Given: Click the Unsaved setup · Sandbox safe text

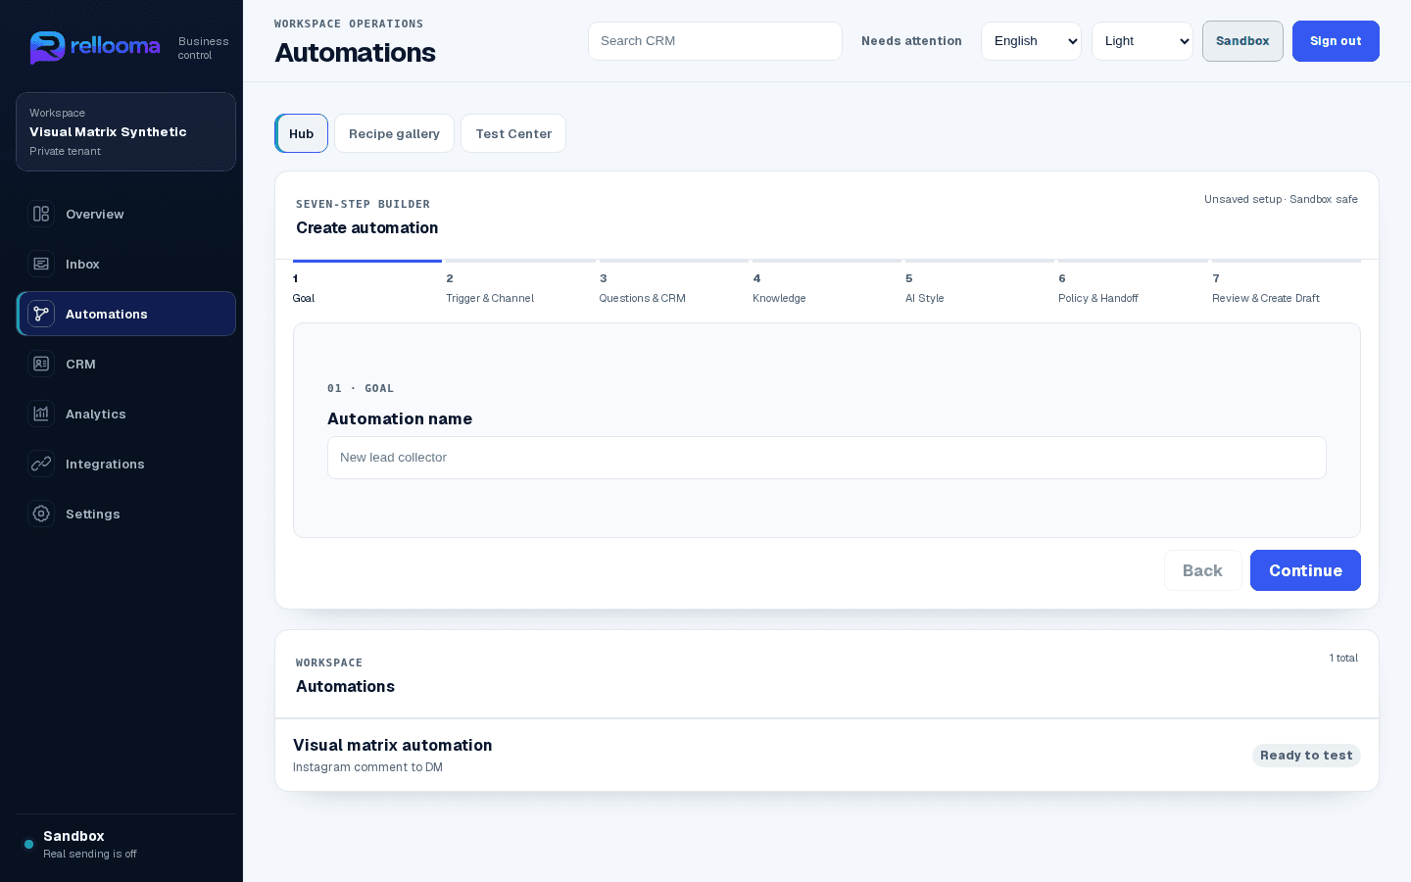Looking at the screenshot, I should click(1281, 199).
